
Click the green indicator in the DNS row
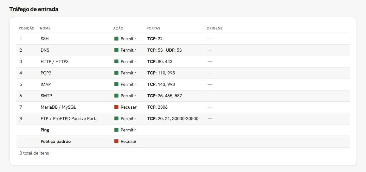point(116,50)
